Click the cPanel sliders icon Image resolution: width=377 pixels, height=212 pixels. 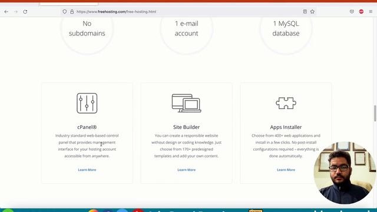(x=87, y=103)
